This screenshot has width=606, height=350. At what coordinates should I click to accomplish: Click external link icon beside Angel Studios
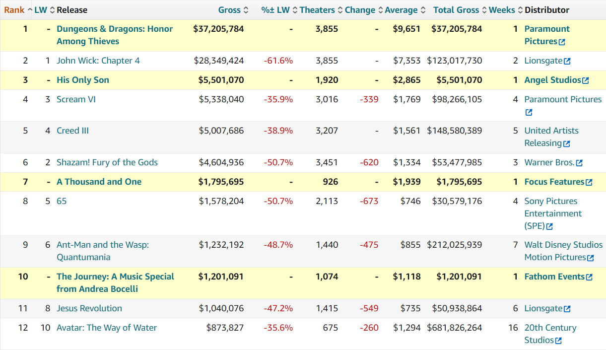pyautogui.click(x=586, y=80)
